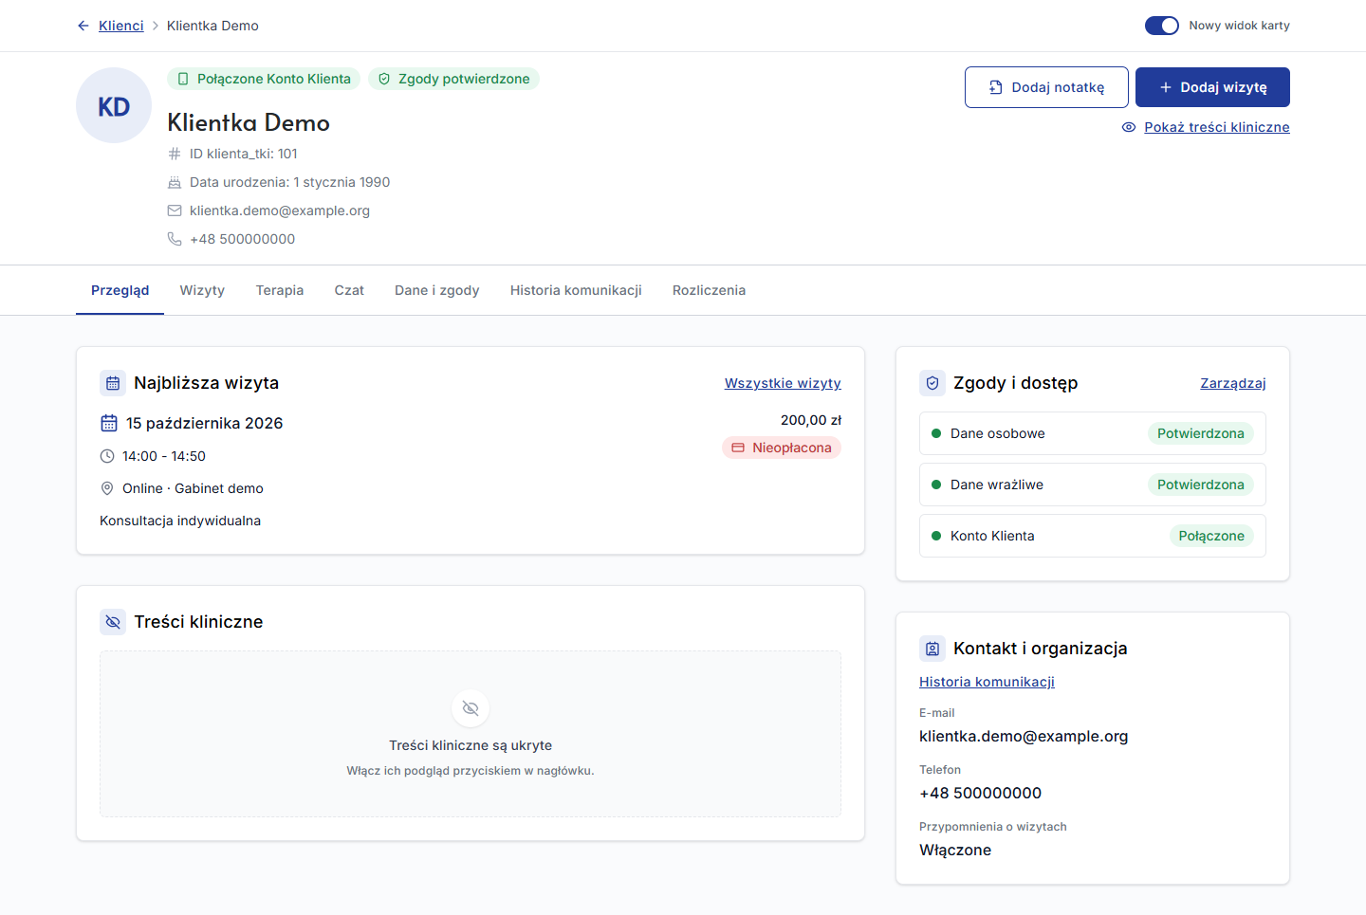This screenshot has width=1366, height=915.
Task: Click the location pin icon by Online
Action: pos(107,488)
